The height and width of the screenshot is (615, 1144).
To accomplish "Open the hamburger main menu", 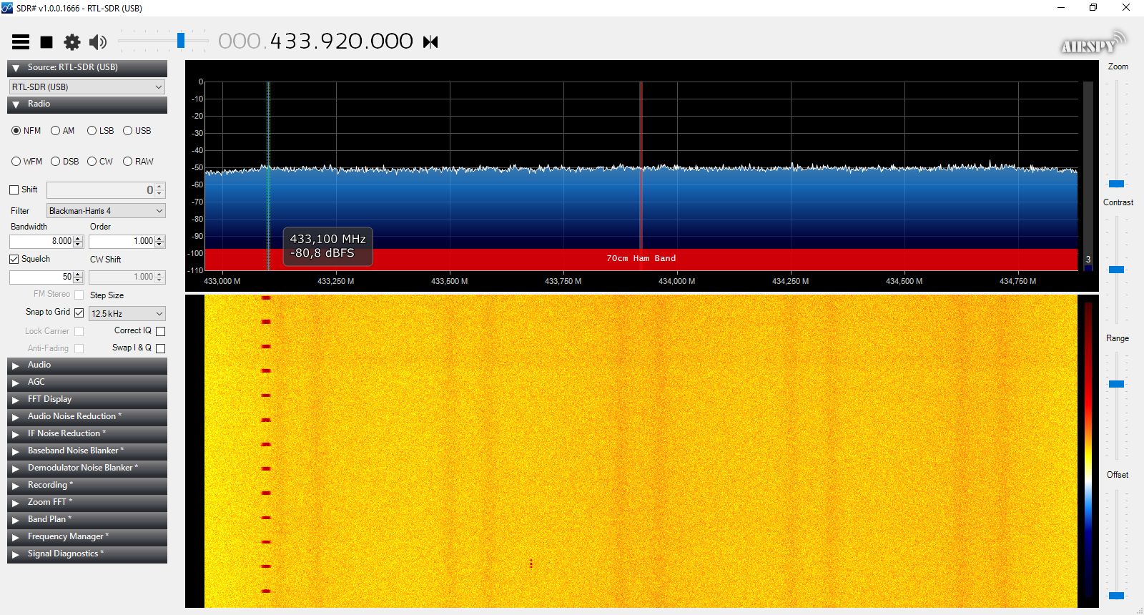I will pos(21,42).
